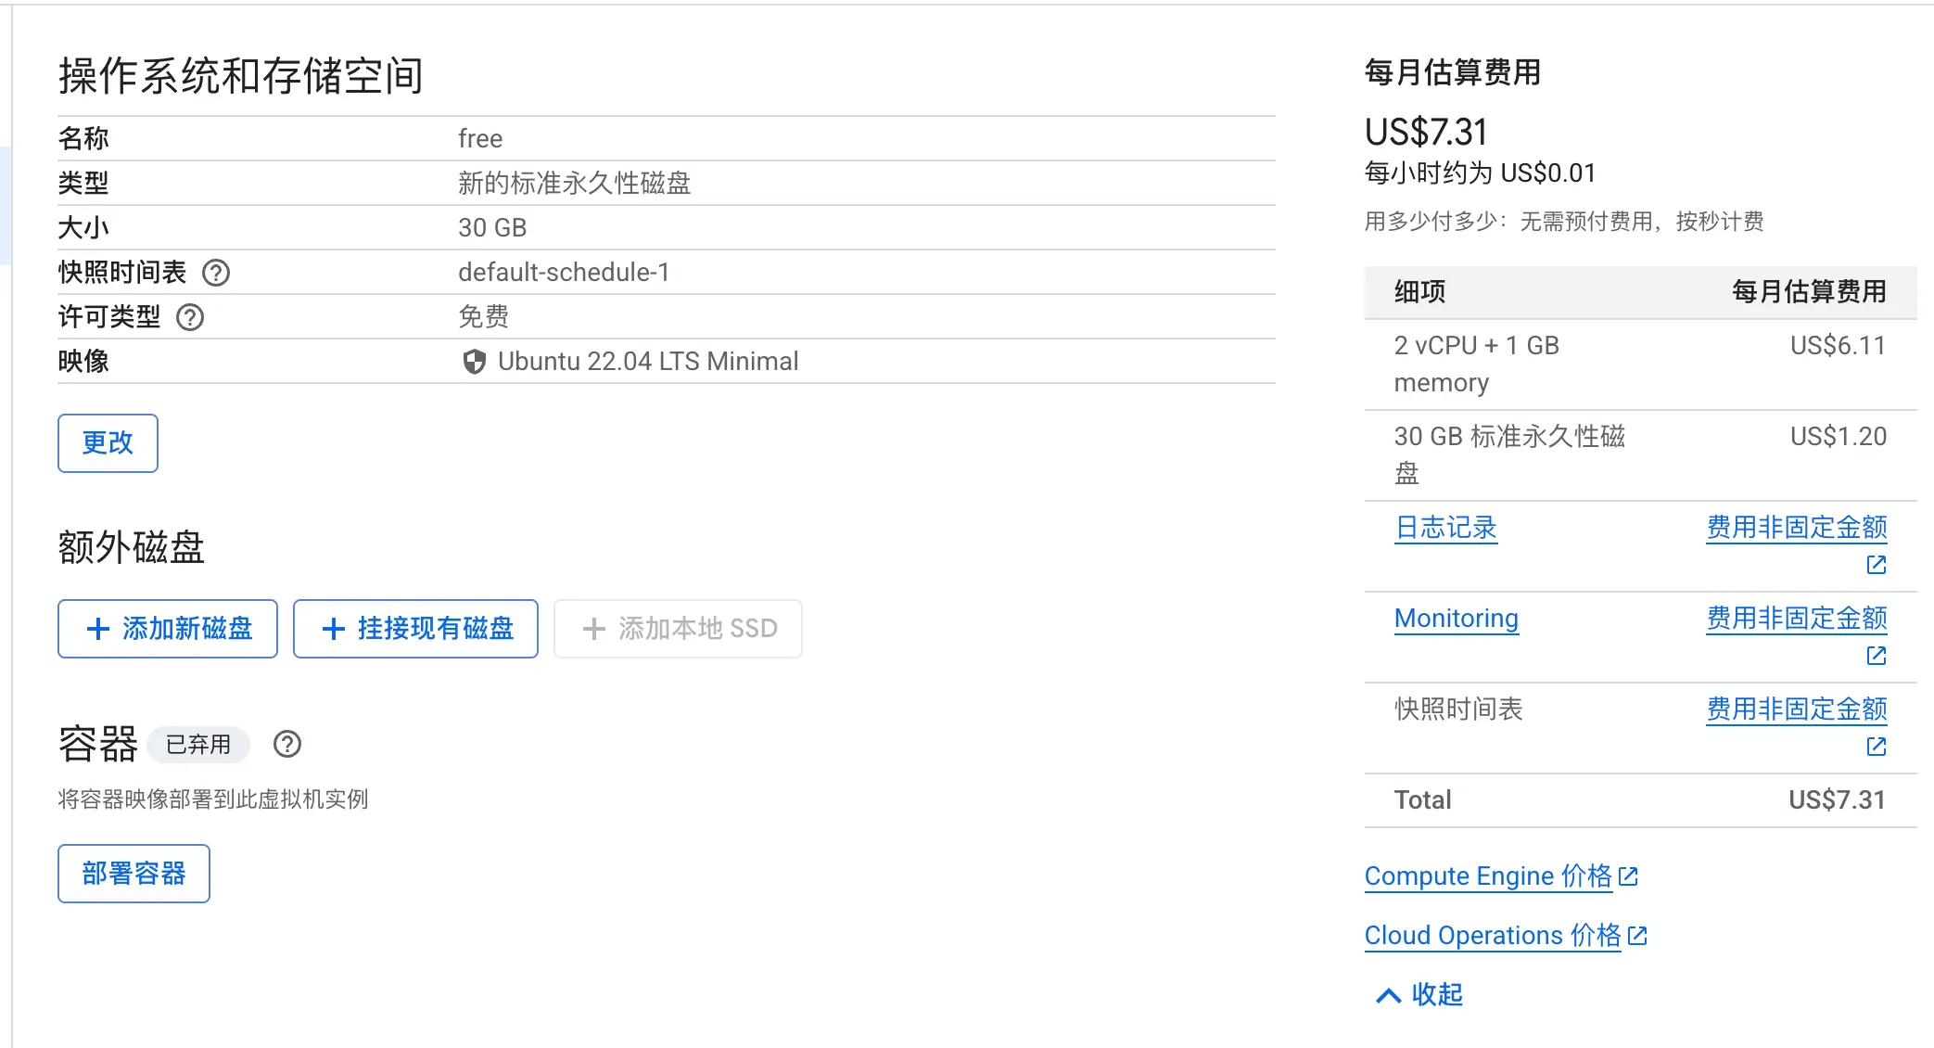Click help icon next to 许可类型
Viewport: 1934px width, 1048px height.
[x=190, y=317]
